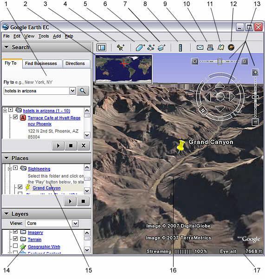Collapse the Places panel
This screenshot has width=265, height=279.
(x=6, y=158)
